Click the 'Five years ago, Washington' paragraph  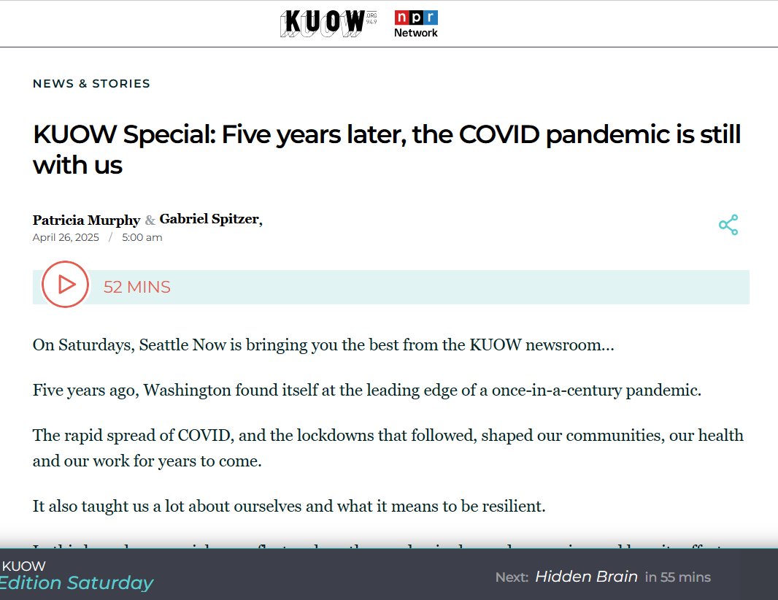pos(366,390)
